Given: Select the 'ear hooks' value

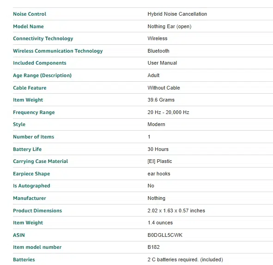Looking at the screenshot, I should click(159, 174).
